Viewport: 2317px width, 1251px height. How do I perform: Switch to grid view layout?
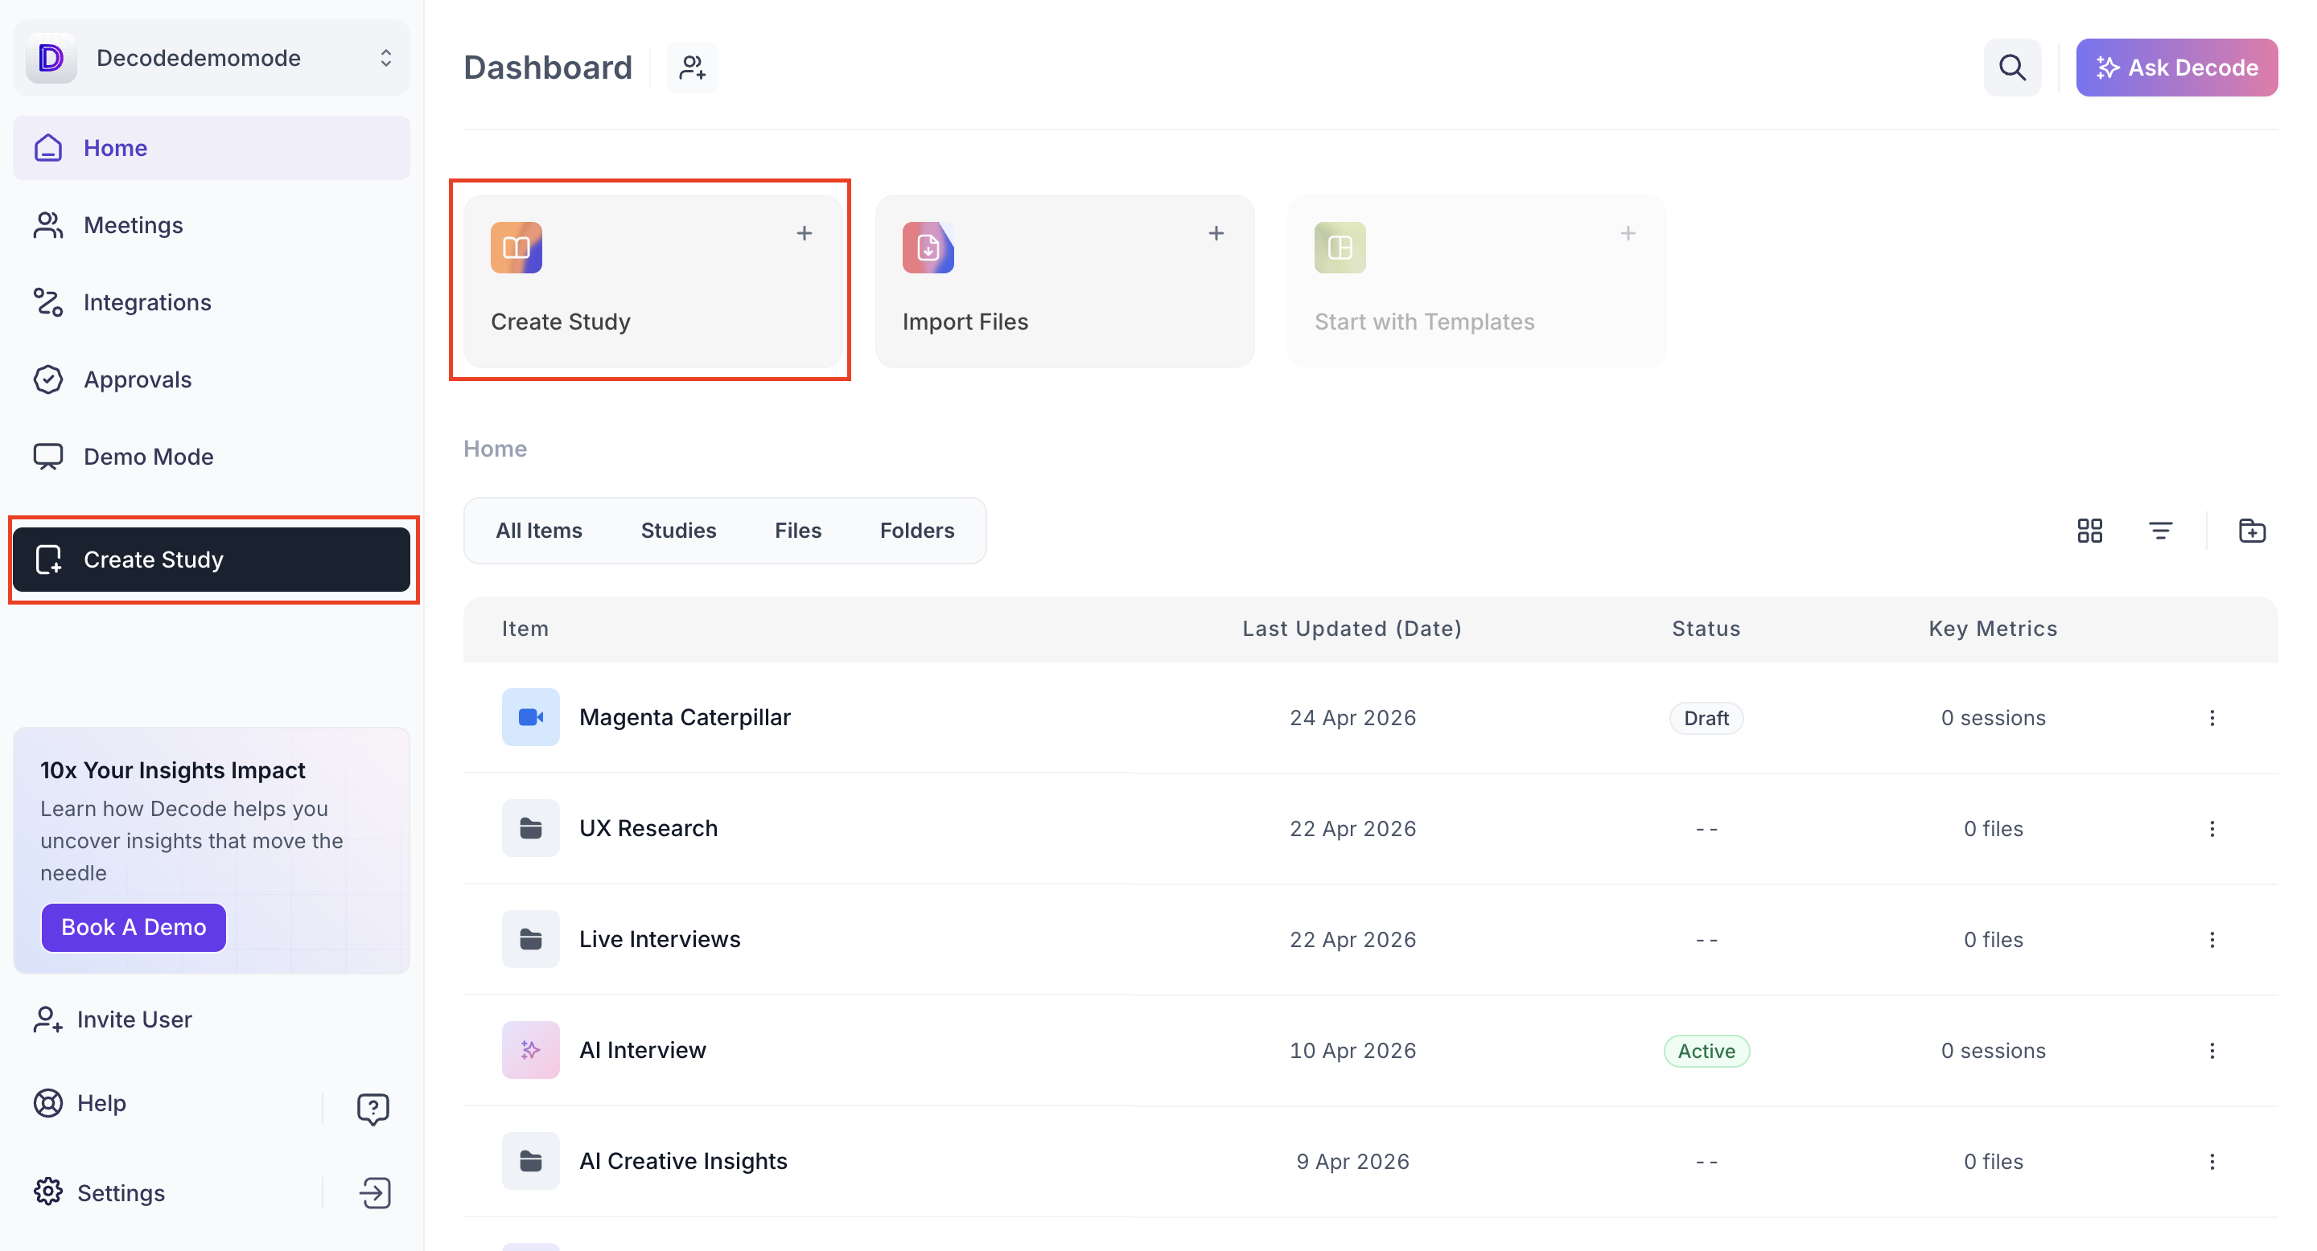[x=2089, y=531]
